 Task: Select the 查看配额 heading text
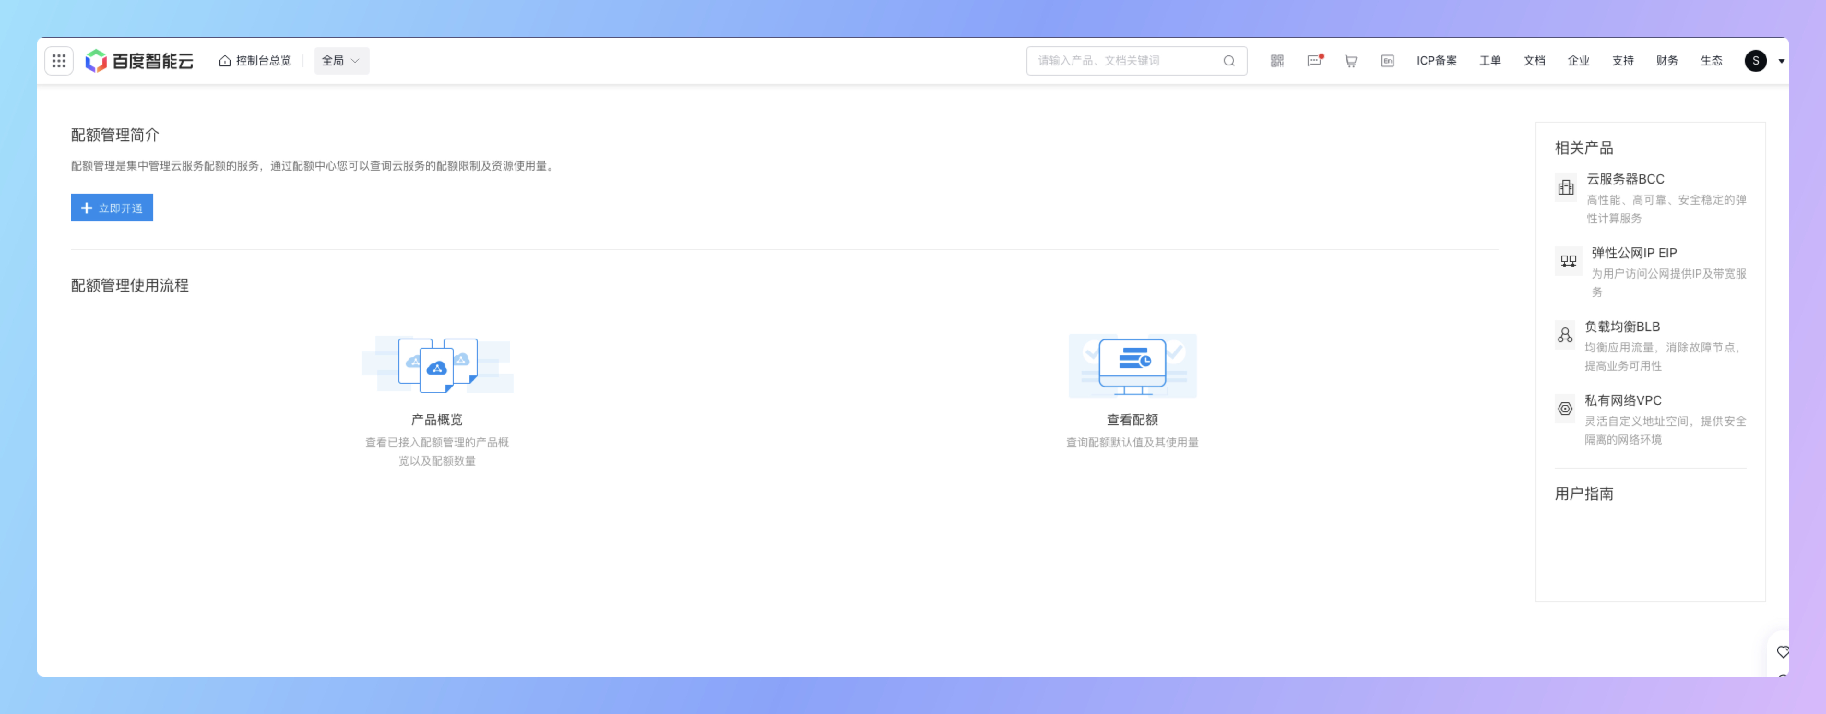[x=1133, y=420]
